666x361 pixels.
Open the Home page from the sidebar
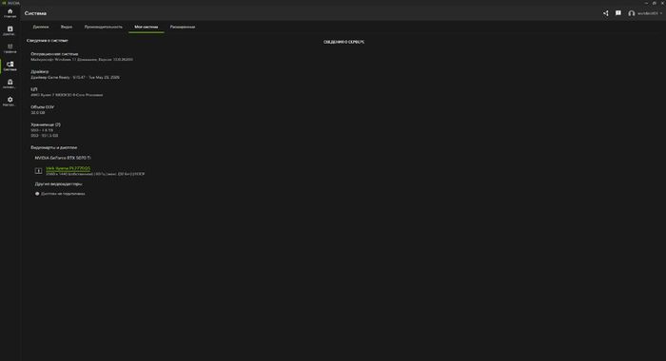pyautogui.click(x=10, y=13)
